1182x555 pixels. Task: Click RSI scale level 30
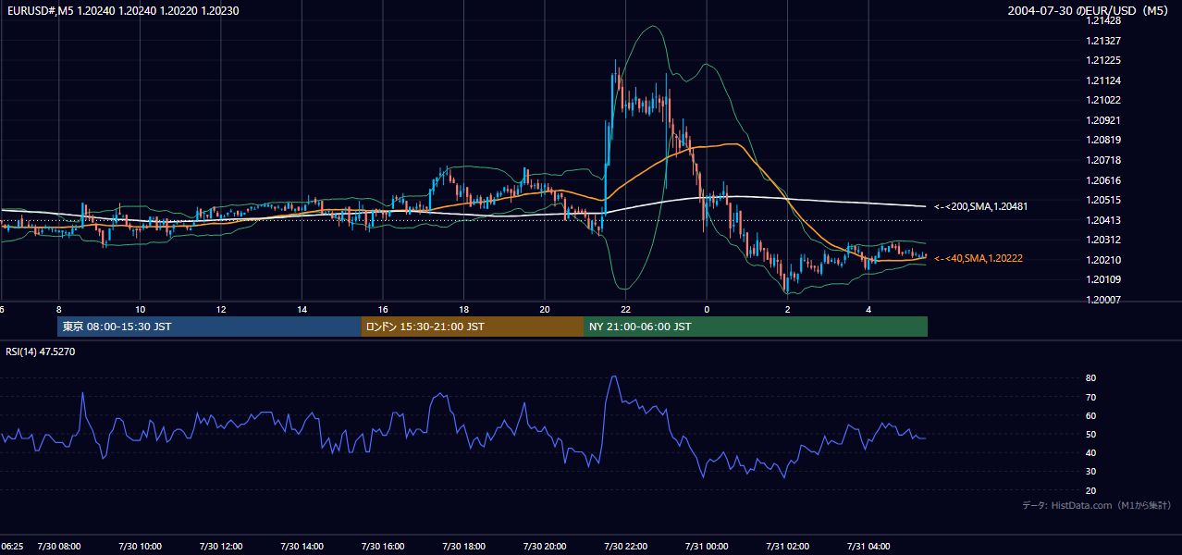[1091, 472]
